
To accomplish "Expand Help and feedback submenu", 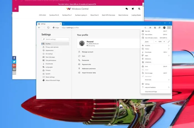I will (156, 87).
